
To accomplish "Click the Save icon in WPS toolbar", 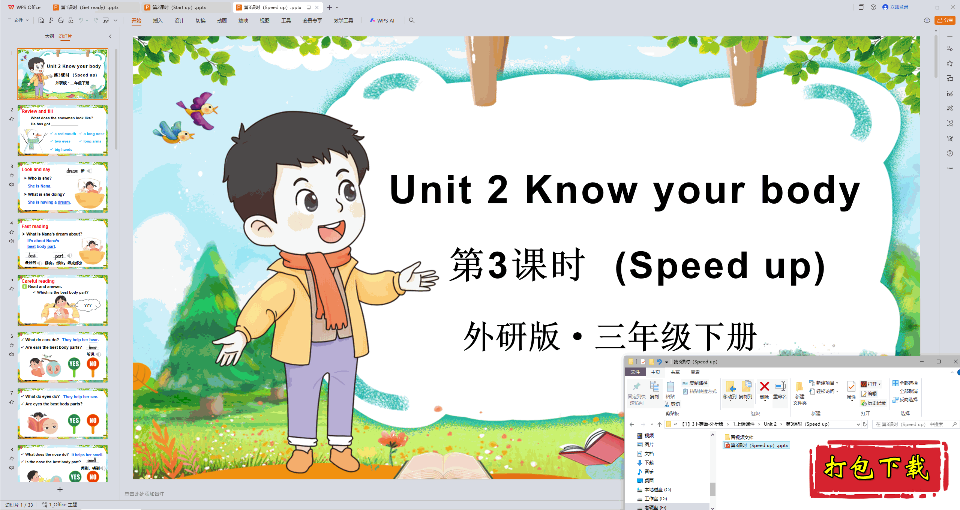I will pyautogui.click(x=41, y=20).
